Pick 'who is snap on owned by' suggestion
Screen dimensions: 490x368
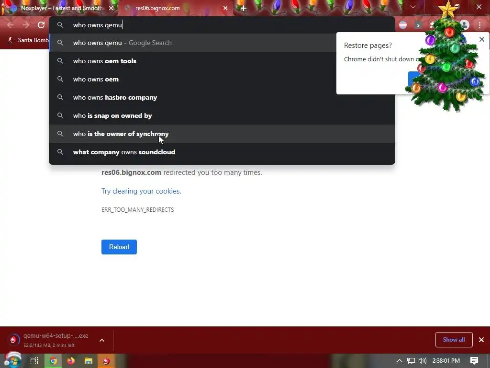point(222,115)
